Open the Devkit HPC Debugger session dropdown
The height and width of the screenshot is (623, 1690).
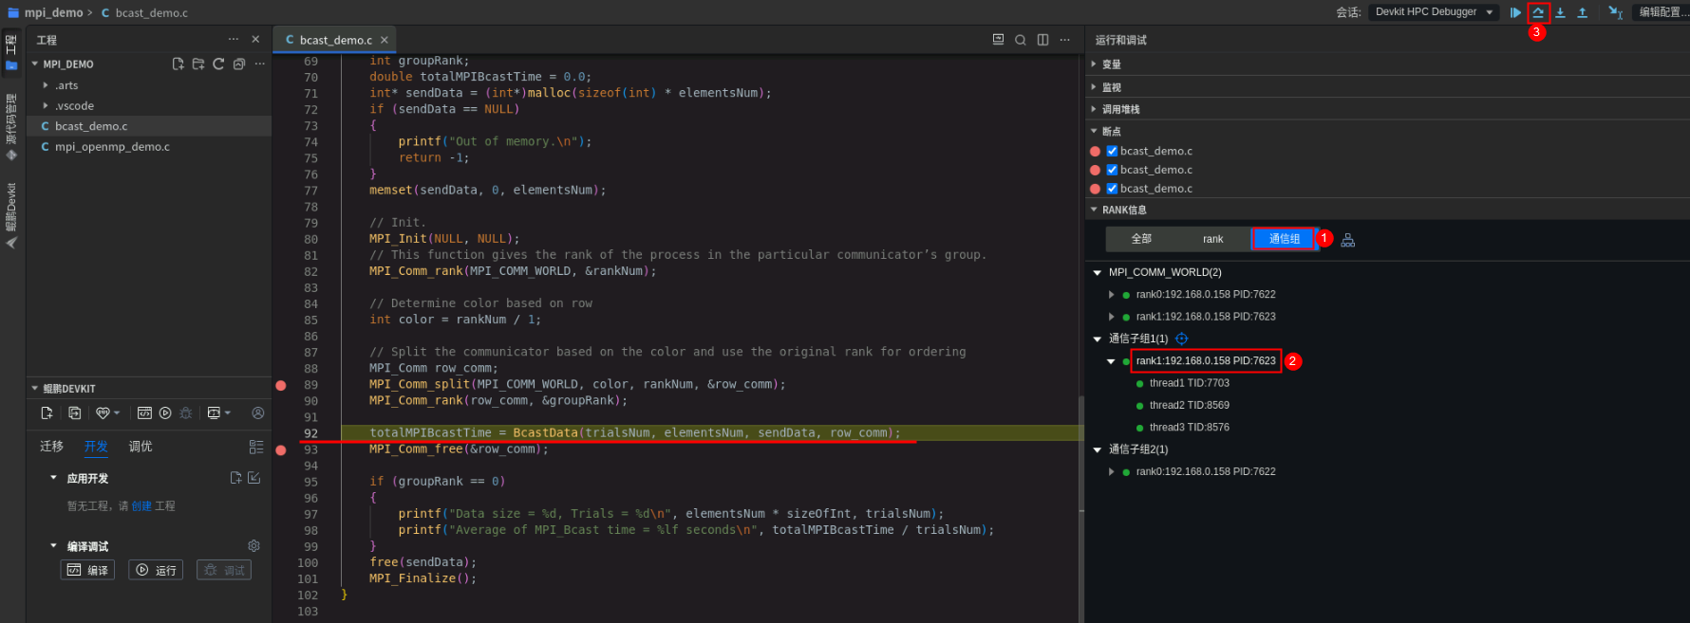1434,12
